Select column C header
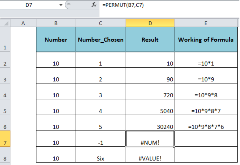This screenshot has width=240, height=165. coord(100,23)
